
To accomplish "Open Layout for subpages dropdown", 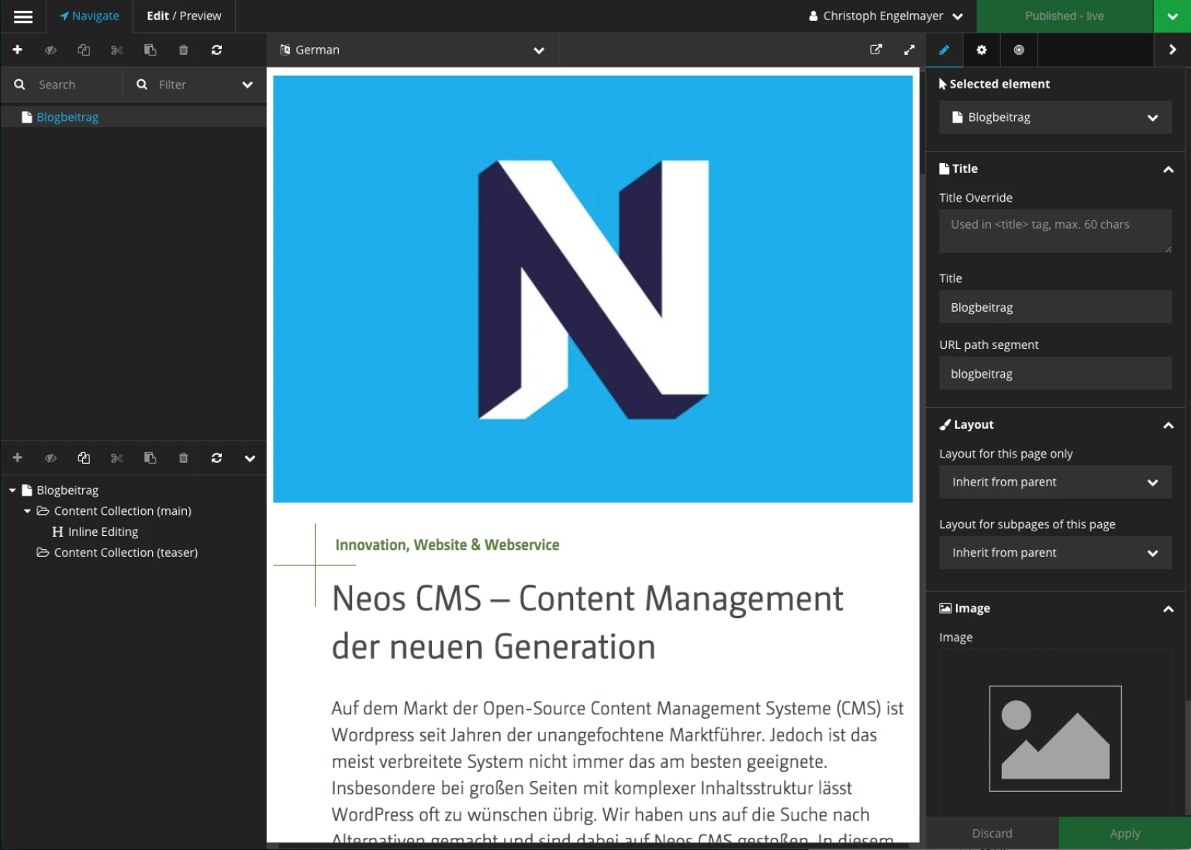I will (x=1055, y=553).
